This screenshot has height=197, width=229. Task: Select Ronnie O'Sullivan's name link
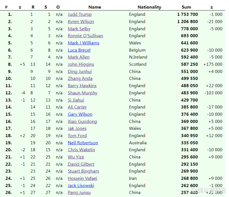[x=85, y=36]
